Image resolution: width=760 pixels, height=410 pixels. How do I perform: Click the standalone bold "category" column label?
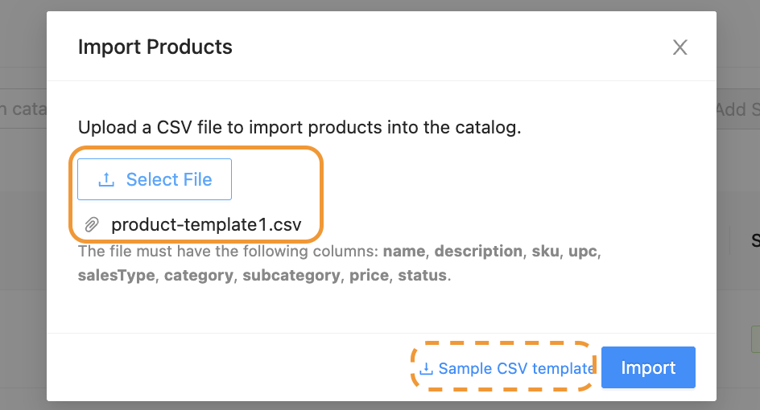(199, 276)
